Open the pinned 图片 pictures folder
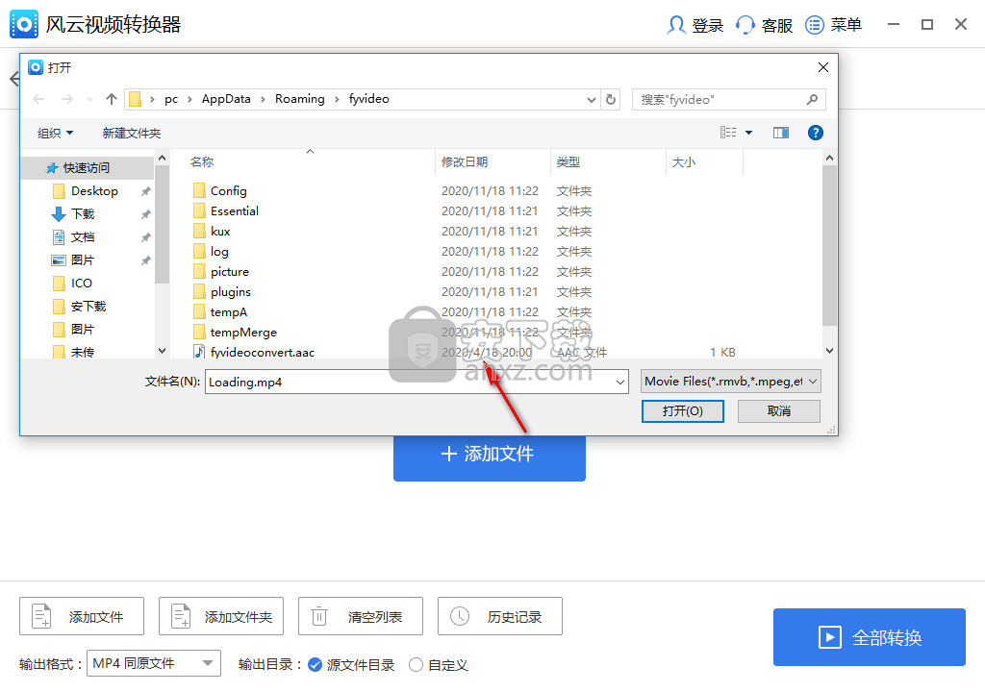Image resolution: width=985 pixels, height=692 pixels. pyautogui.click(x=83, y=259)
